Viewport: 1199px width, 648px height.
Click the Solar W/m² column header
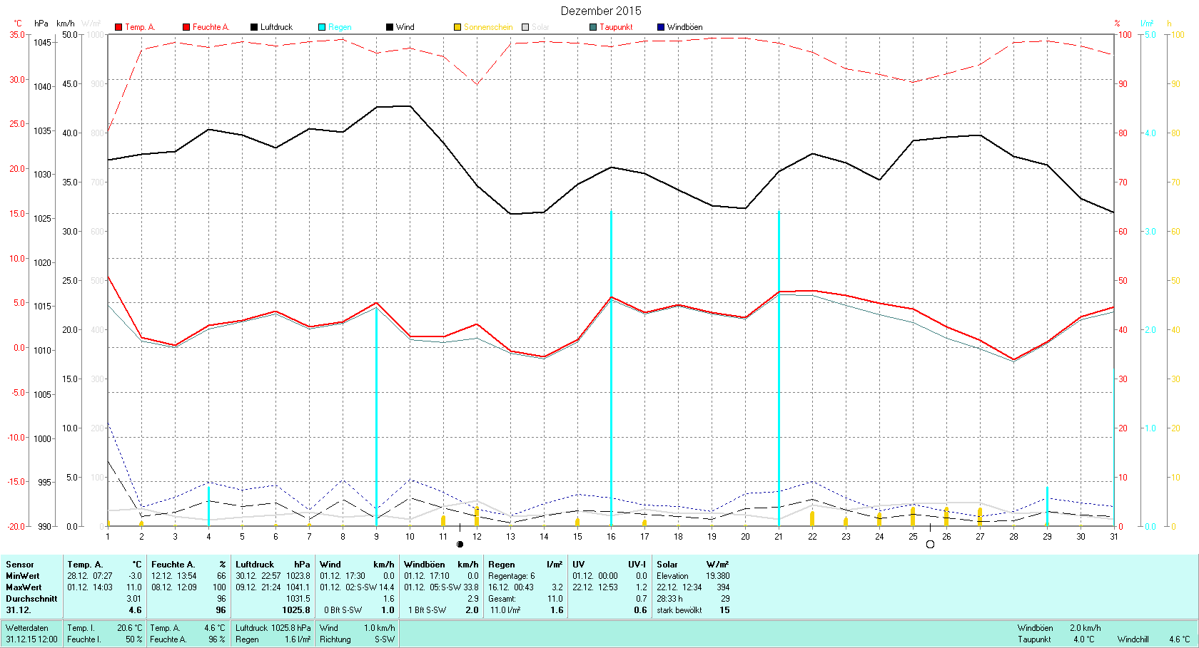click(x=693, y=565)
